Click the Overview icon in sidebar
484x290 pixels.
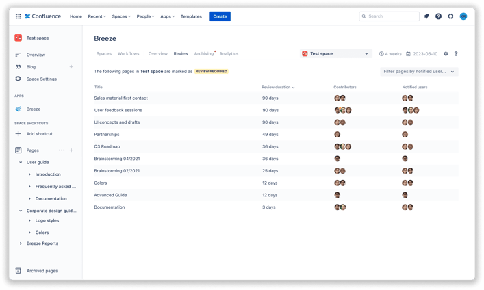(x=18, y=55)
